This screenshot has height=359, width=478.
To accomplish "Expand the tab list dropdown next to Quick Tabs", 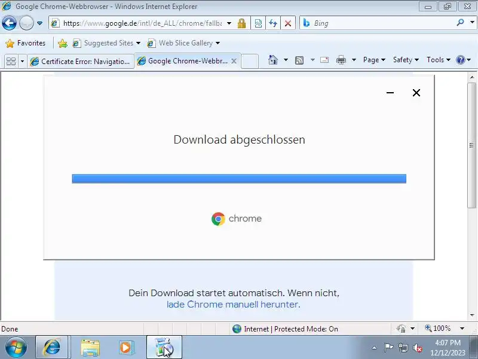I will (22, 61).
